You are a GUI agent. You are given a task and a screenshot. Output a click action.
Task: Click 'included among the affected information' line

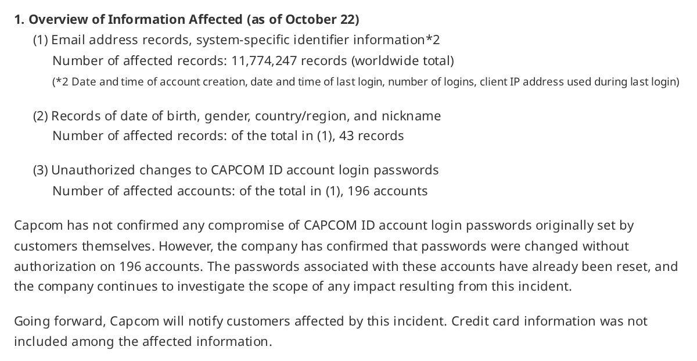143,341
